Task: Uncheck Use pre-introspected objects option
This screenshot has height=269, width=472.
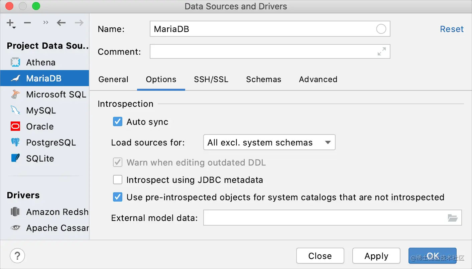Action: pyautogui.click(x=118, y=197)
